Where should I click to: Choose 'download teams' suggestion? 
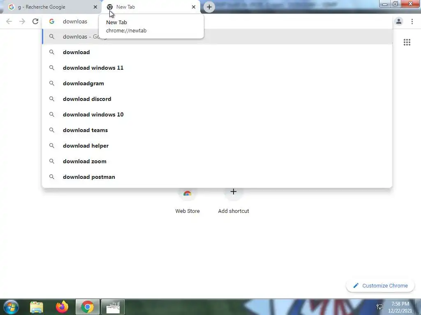pos(217,130)
